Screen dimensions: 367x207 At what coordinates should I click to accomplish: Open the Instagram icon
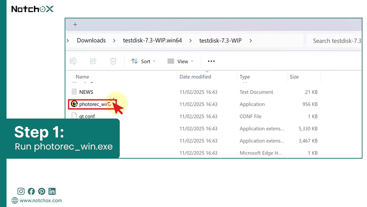click(21, 191)
